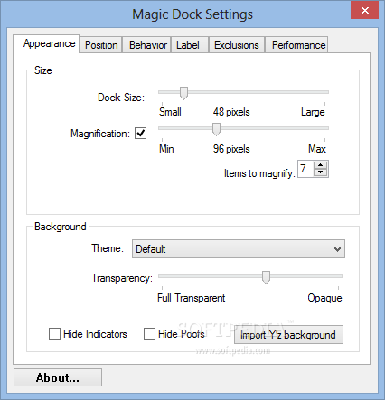Viewport: 385px width, 400px height.
Task: Open the Behavior tab
Action: click(146, 45)
